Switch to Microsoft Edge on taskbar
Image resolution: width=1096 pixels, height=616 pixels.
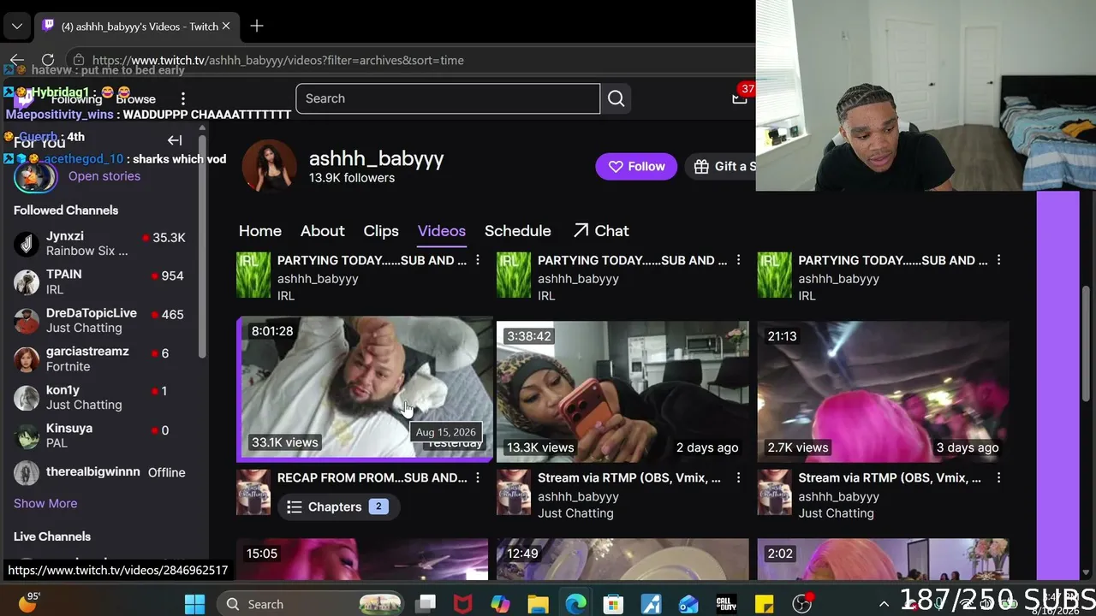[x=575, y=604]
